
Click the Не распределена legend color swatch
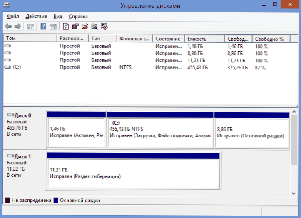[x=7, y=200]
